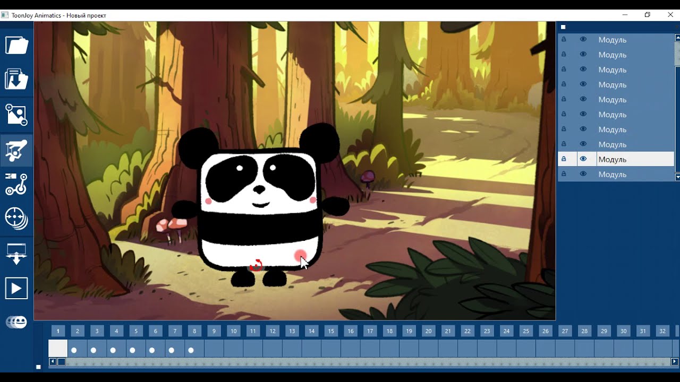
Task: Select the keyframe dot under frame 4
Action: (113, 350)
